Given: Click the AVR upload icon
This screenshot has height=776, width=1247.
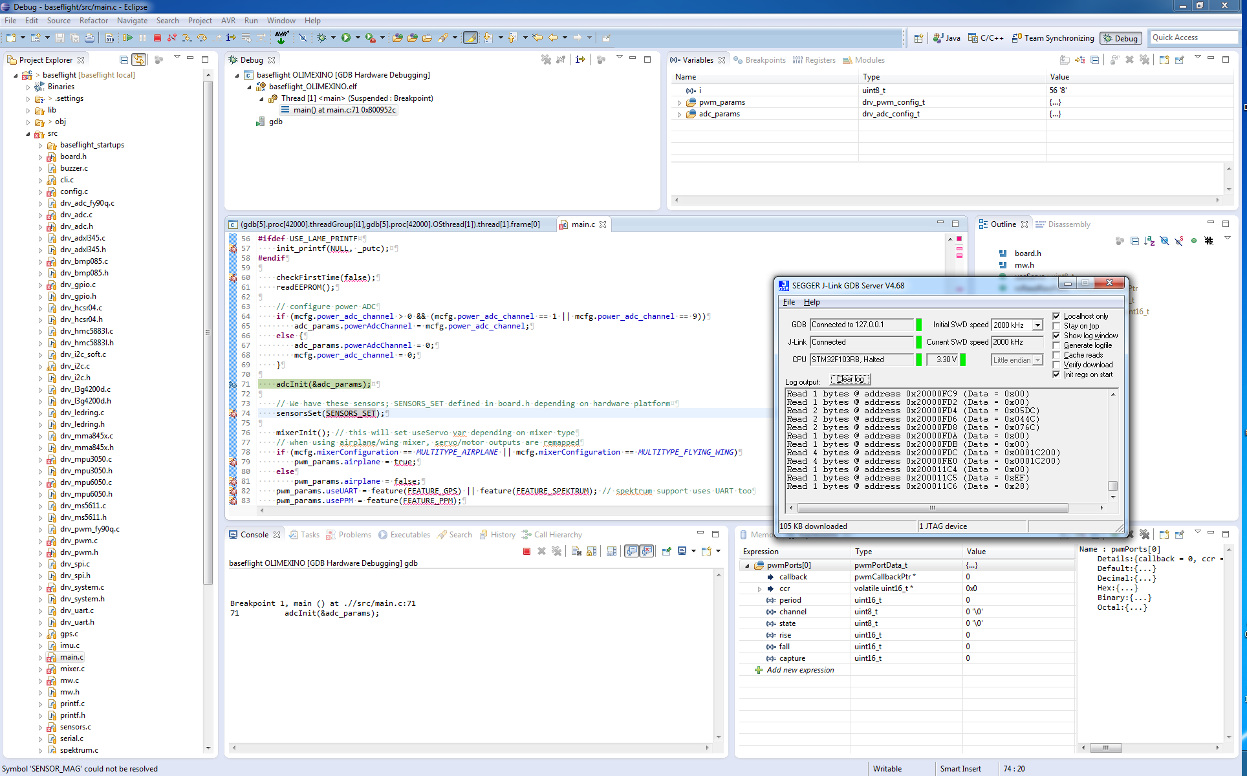Looking at the screenshot, I should click(x=281, y=38).
